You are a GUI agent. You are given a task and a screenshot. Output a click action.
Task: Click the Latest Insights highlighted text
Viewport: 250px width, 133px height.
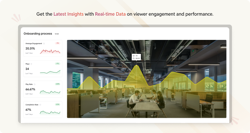(x=69, y=14)
